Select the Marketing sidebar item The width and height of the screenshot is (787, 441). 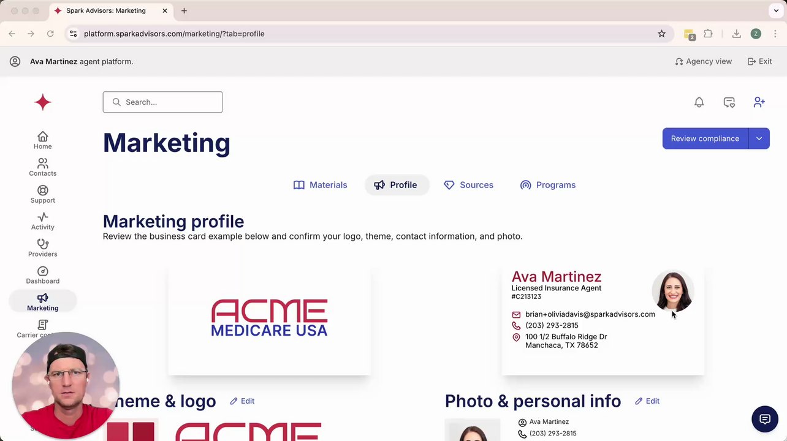click(x=43, y=302)
